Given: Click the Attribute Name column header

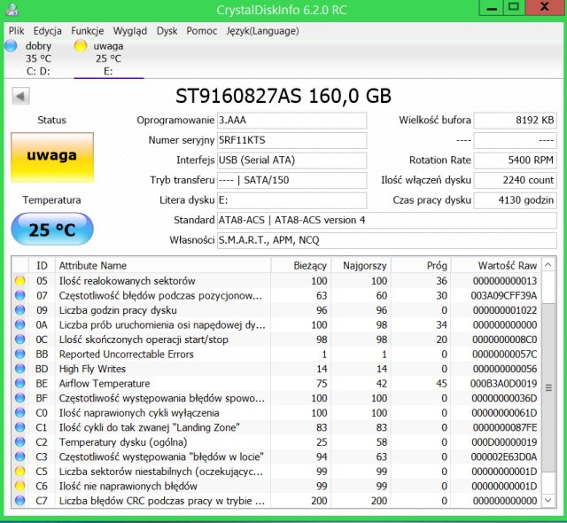Looking at the screenshot, I should click(x=163, y=265).
